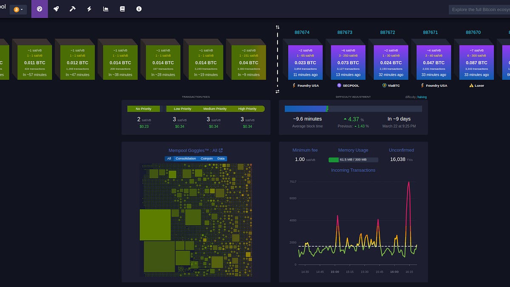Screen dimensions: 510x287
Task: Open the documentation book icon
Action: click(122, 9)
